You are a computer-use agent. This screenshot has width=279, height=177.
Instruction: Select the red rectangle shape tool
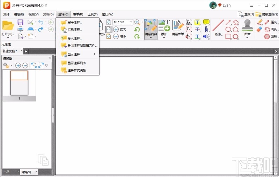click(228, 37)
